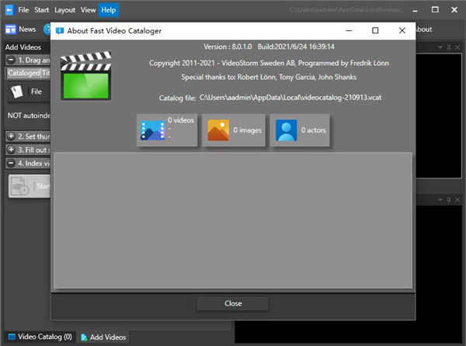Click the Add Videos panel title
This screenshot has height=346, width=466.
(23, 47)
